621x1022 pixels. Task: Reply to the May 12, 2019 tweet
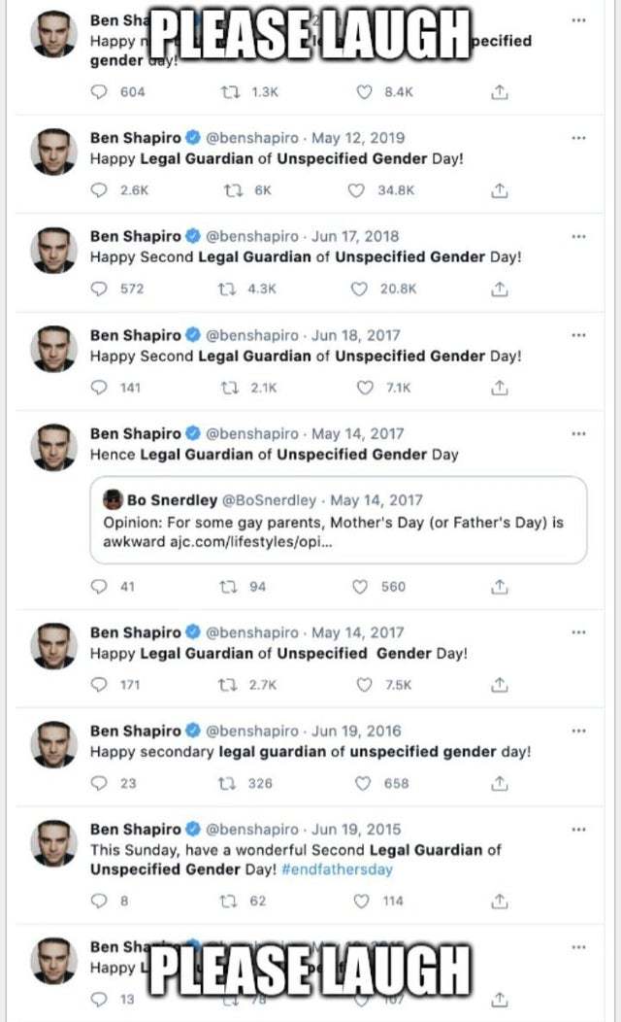99,190
